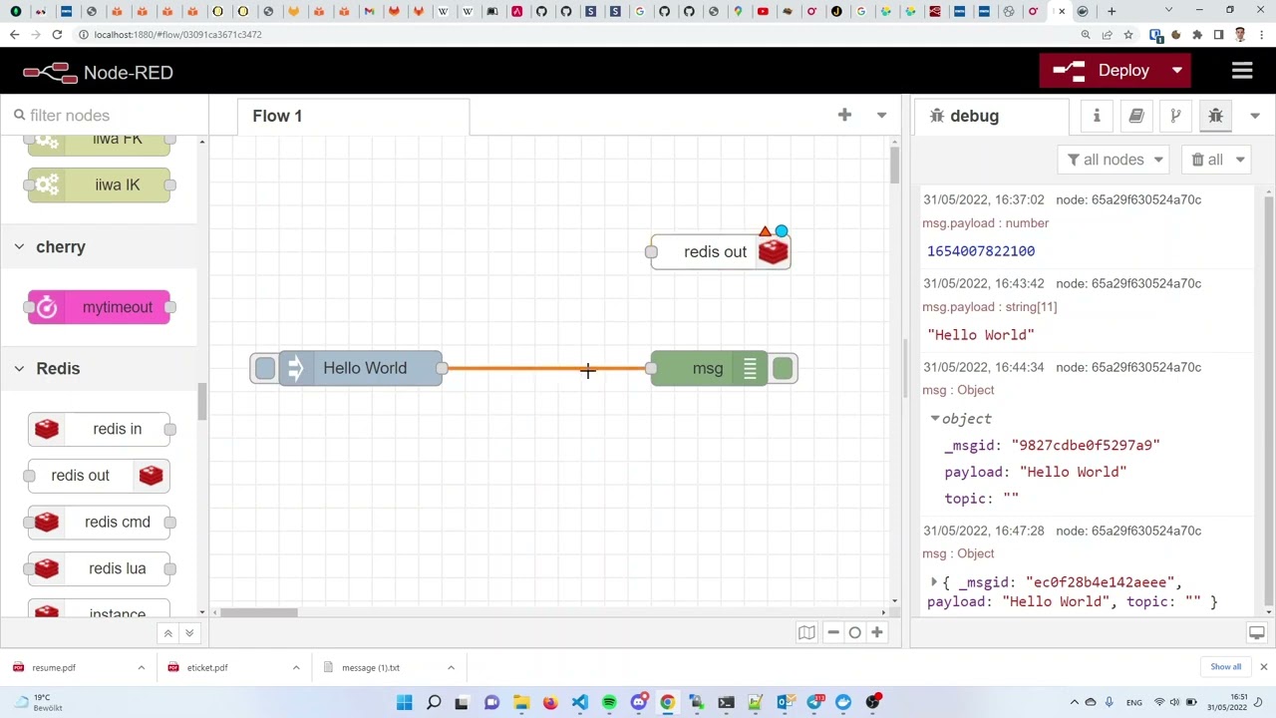Screen dimensions: 1276x718
Task: Select the debug bug icon sidebar tab
Action: (1215, 116)
